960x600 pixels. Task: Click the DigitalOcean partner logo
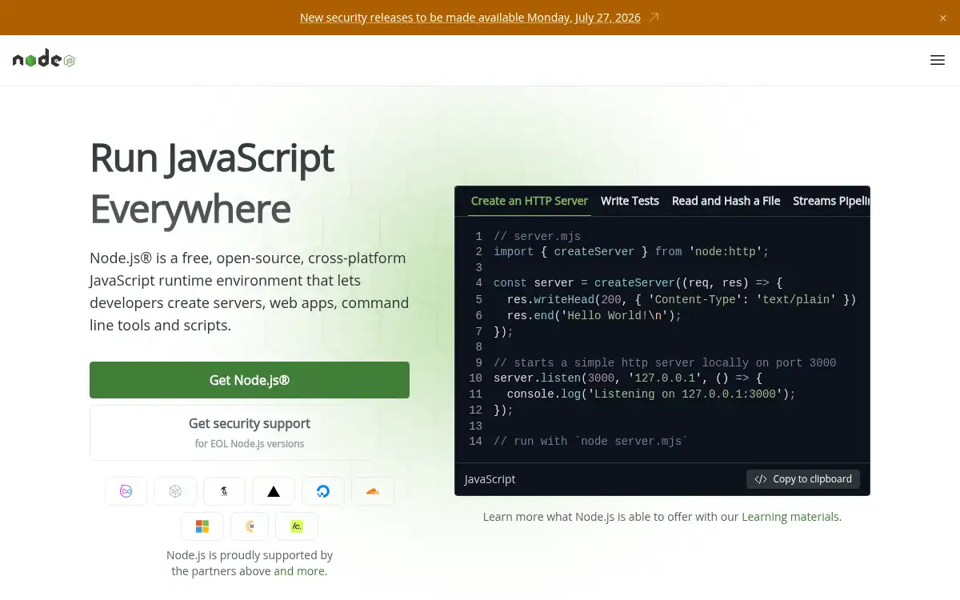323,491
